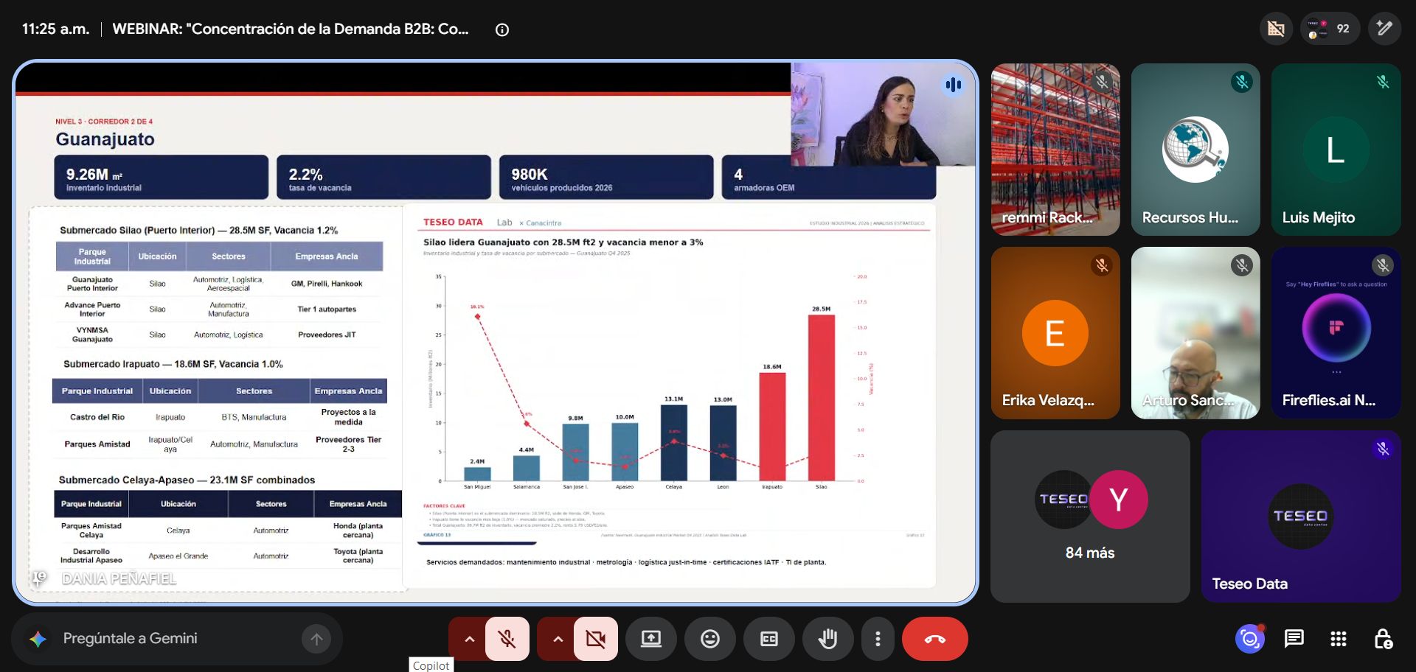Click the present screen share button

[651, 639]
